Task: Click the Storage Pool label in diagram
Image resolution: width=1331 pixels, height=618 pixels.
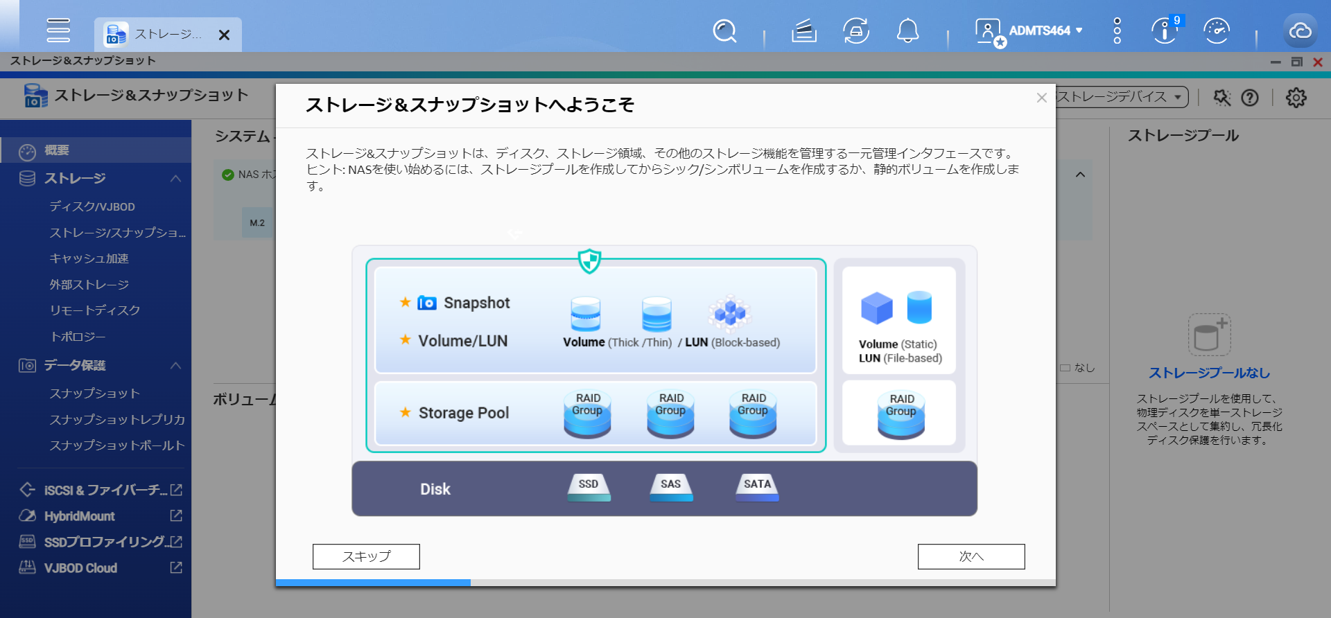Action: point(464,413)
